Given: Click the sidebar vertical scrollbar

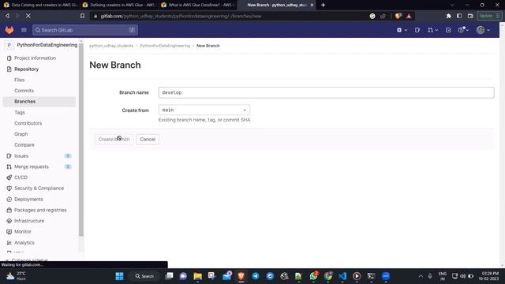Looking at the screenshot, I should [81, 139].
